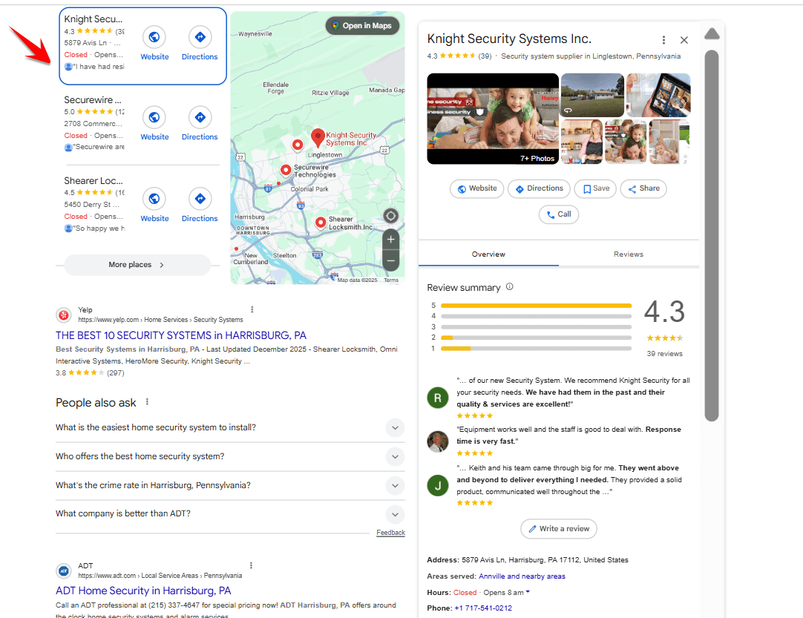
Task: Zoom in on the map
Action: (x=390, y=240)
